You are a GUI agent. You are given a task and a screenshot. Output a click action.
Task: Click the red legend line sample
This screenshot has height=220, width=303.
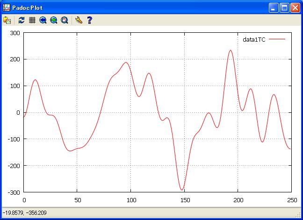[x=277, y=40]
